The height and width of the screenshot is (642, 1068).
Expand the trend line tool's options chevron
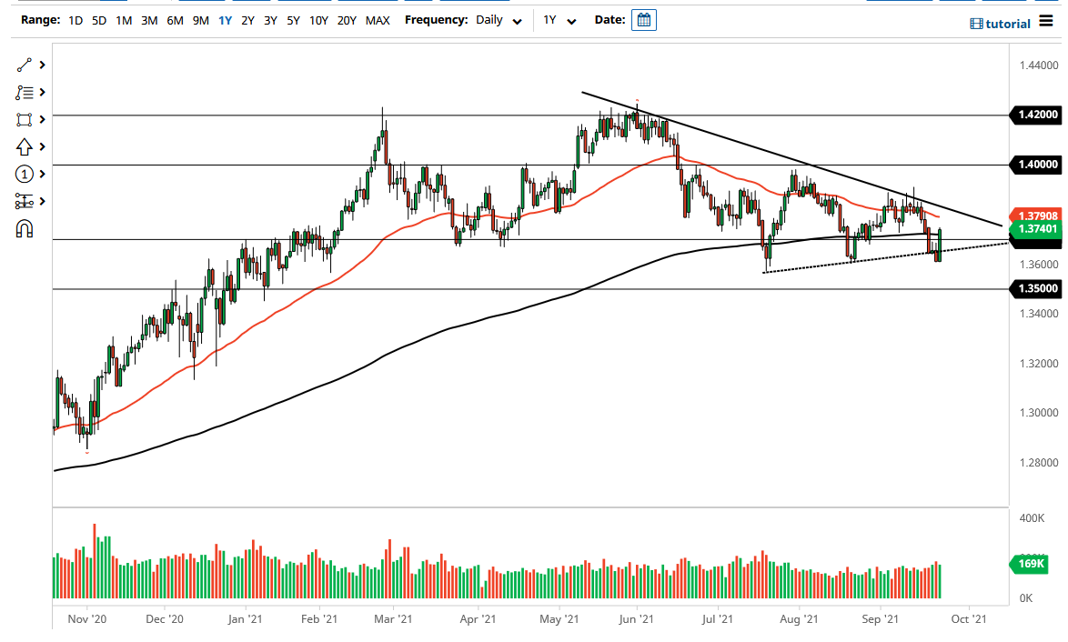click(x=40, y=65)
